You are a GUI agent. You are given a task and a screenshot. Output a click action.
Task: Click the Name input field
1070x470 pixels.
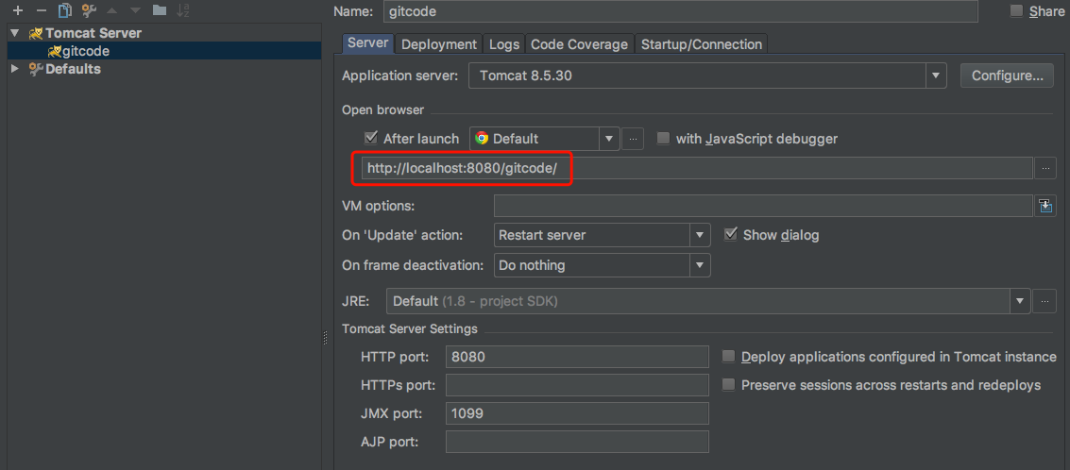coord(681,11)
